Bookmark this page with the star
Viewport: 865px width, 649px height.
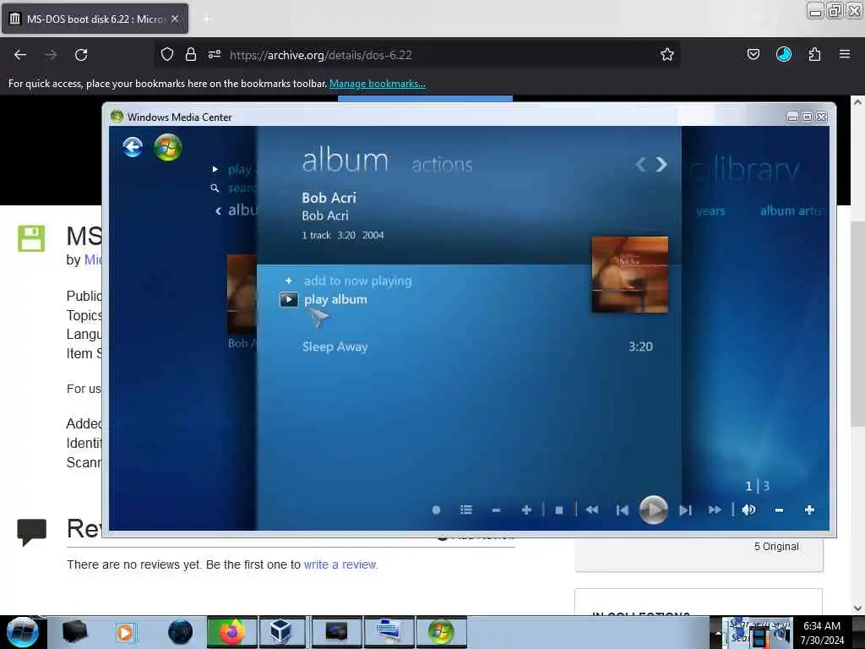667,54
